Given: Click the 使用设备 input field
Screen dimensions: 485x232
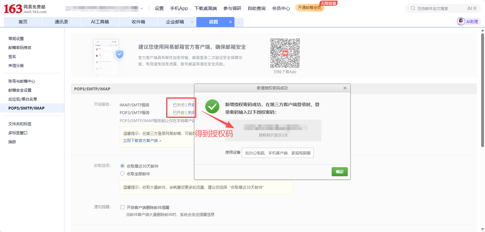Looking at the screenshot, I should click(x=277, y=153).
